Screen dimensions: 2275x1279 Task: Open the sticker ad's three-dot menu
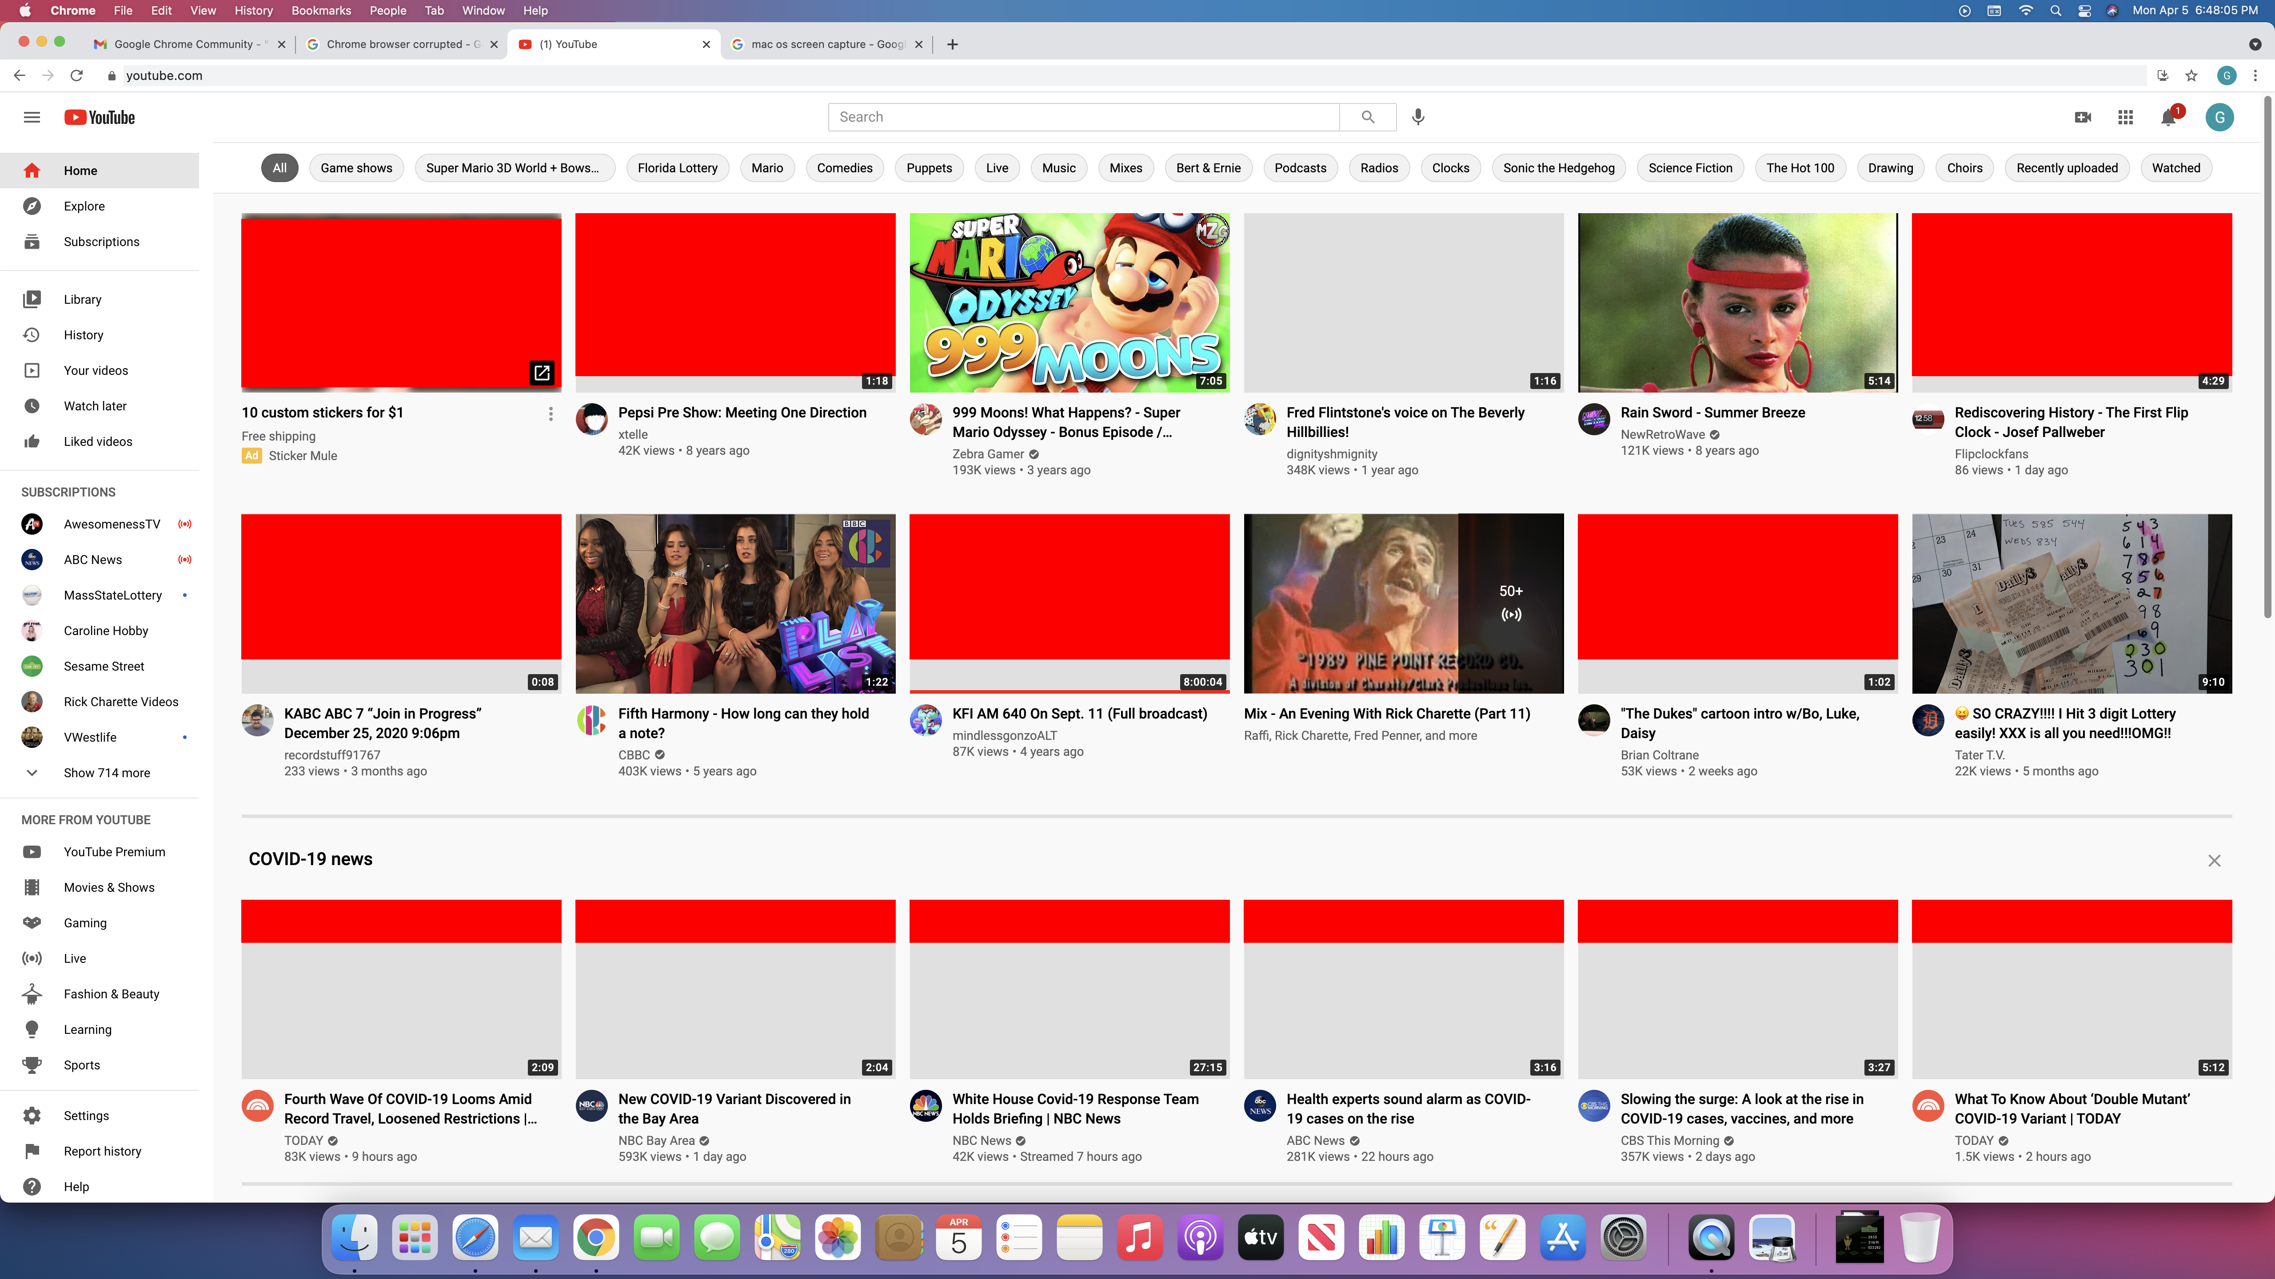coord(550,413)
